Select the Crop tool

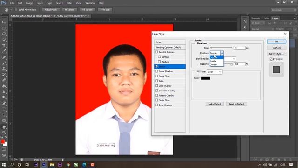tap(4, 46)
